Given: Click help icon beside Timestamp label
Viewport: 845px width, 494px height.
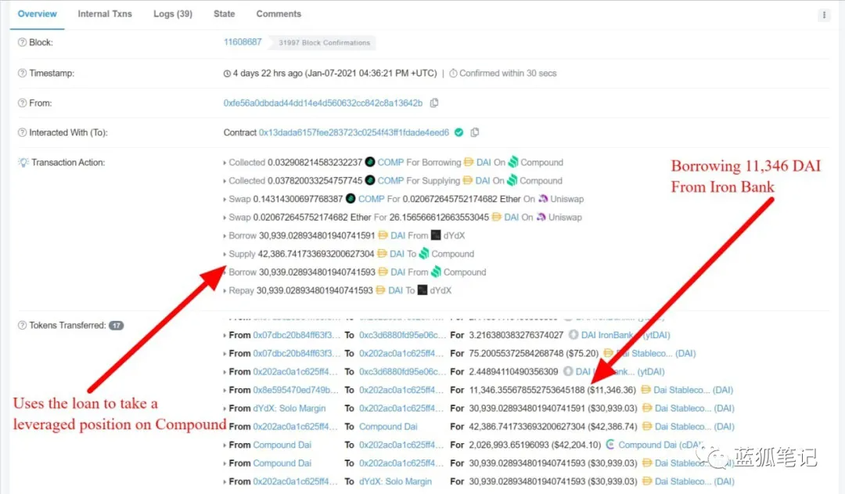Looking at the screenshot, I should point(22,74).
